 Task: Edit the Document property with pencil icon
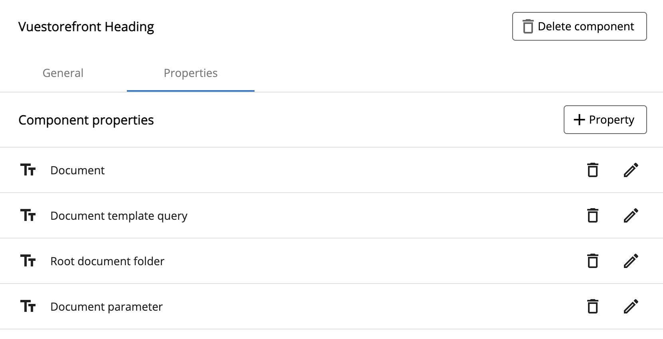pyautogui.click(x=631, y=170)
